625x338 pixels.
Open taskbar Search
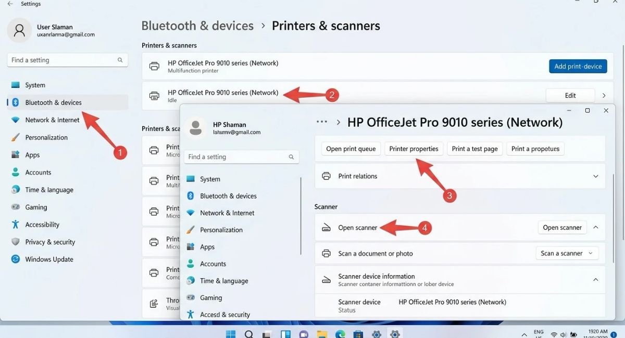249,334
